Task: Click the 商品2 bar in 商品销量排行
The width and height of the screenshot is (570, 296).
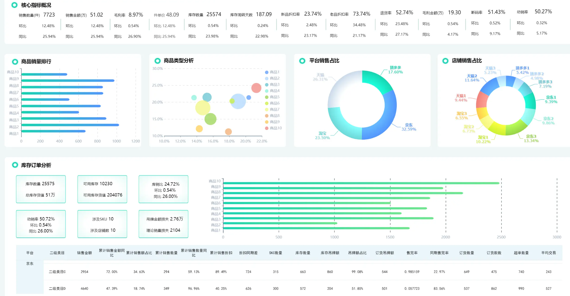Action: [x=70, y=125]
